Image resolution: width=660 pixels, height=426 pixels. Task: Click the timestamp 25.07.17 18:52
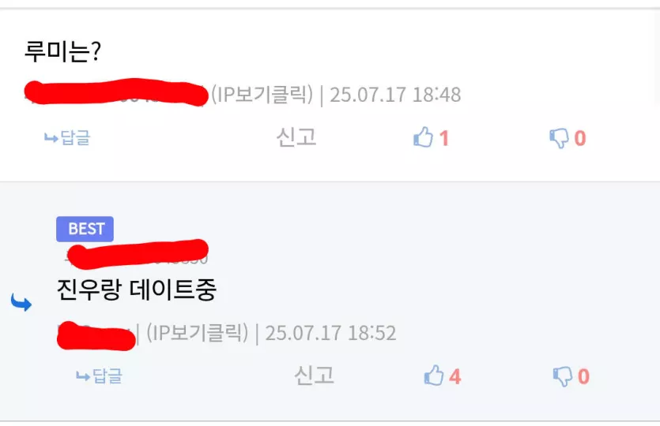click(330, 333)
